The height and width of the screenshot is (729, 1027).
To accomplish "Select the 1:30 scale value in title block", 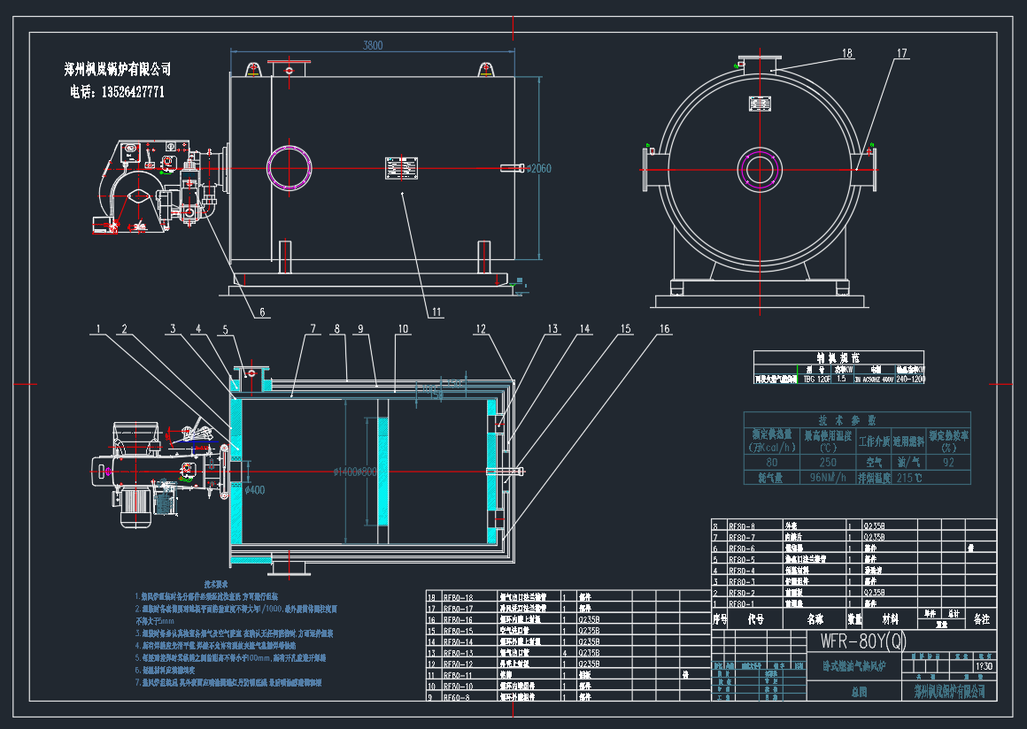I will [x=981, y=665].
